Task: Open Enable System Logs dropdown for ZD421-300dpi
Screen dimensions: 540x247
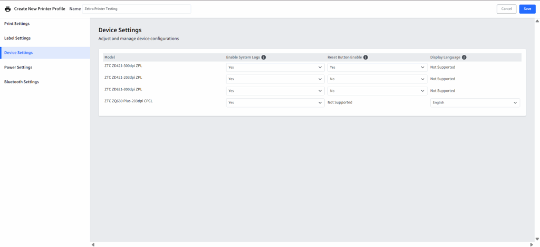Action: pos(275,68)
